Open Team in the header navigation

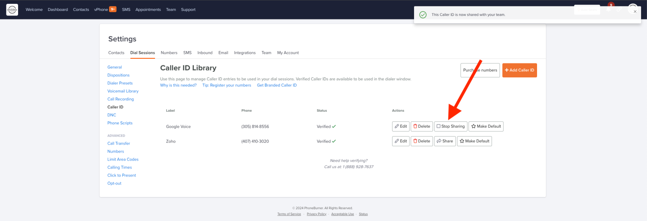(x=171, y=10)
